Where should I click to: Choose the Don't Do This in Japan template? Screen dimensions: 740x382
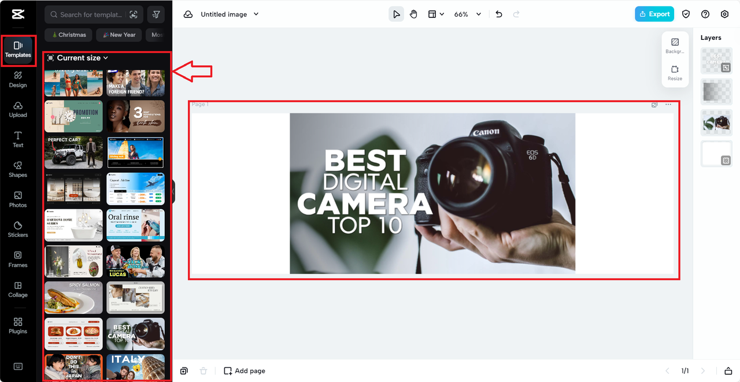tap(73, 367)
